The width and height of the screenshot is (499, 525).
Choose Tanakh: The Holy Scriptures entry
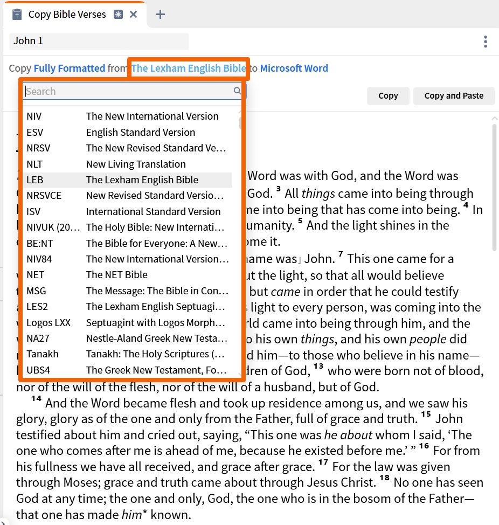[x=128, y=354]
